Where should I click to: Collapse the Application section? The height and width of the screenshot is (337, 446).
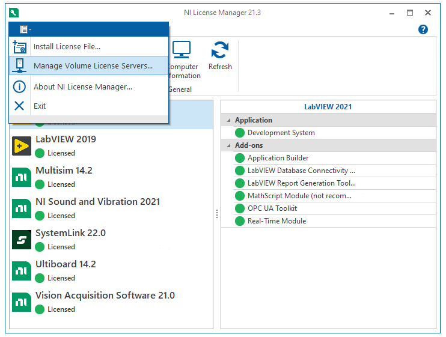228,120
